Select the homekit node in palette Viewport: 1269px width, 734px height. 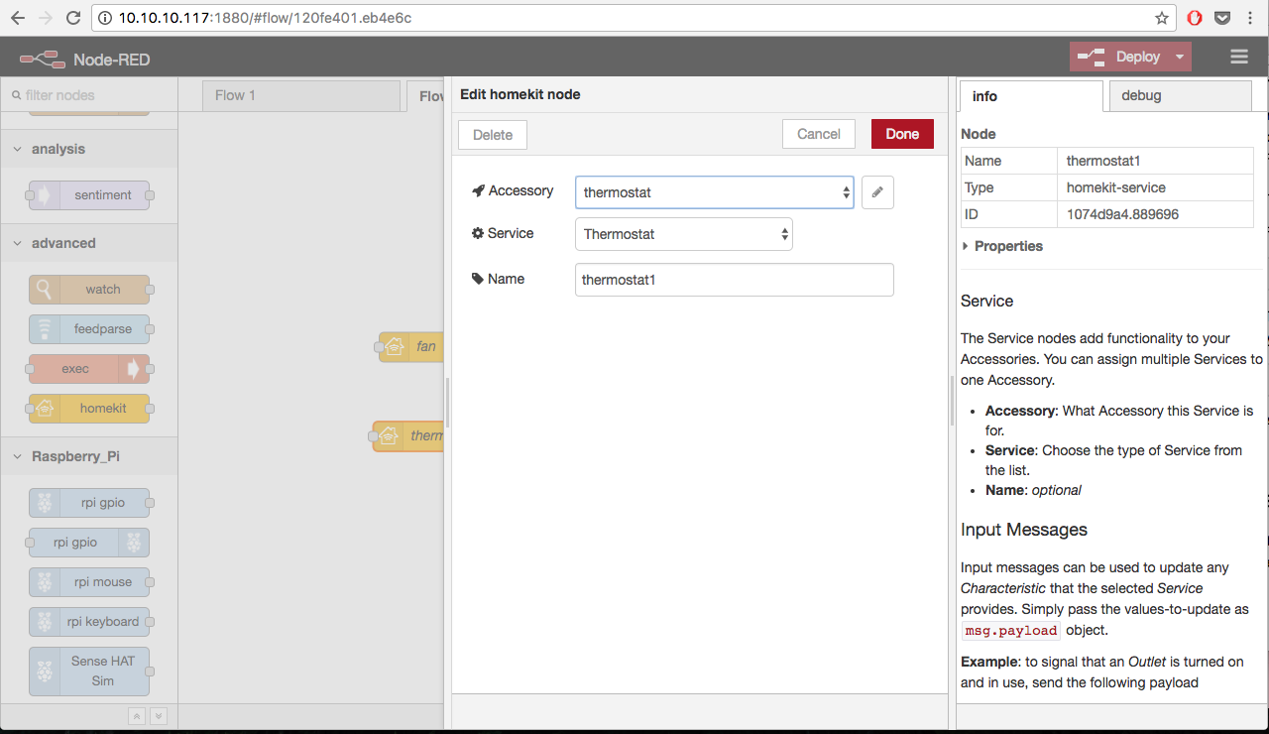pyautogui.click(x=89, y=409)
